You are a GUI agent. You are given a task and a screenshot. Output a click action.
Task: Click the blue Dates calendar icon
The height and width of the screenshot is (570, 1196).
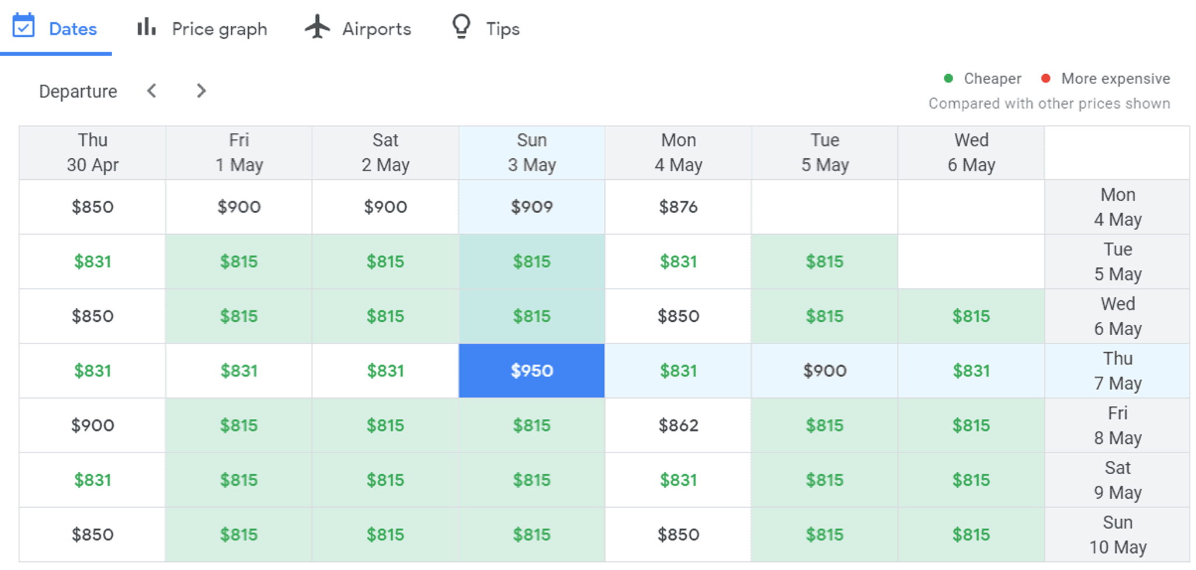pos(24,26)
